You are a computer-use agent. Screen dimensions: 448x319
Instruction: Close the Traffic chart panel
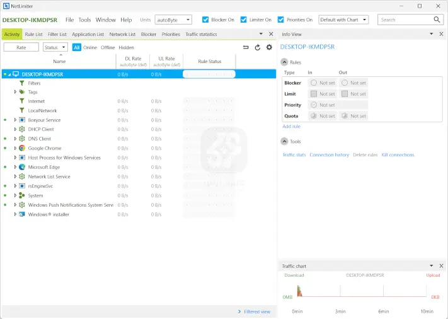[441, 266]
